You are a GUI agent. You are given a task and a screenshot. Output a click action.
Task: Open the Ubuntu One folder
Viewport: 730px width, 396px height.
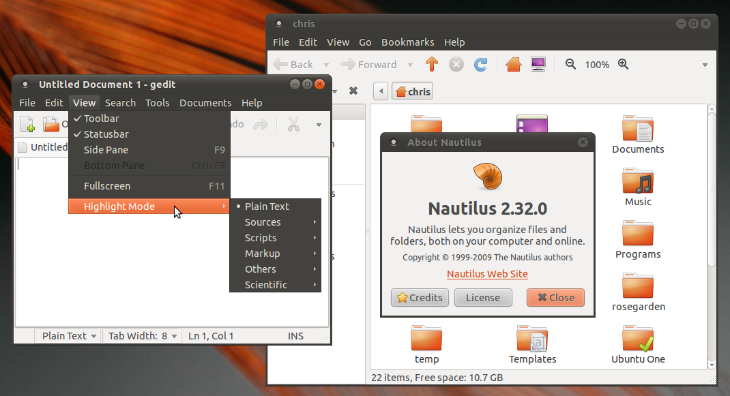point(638,346)
